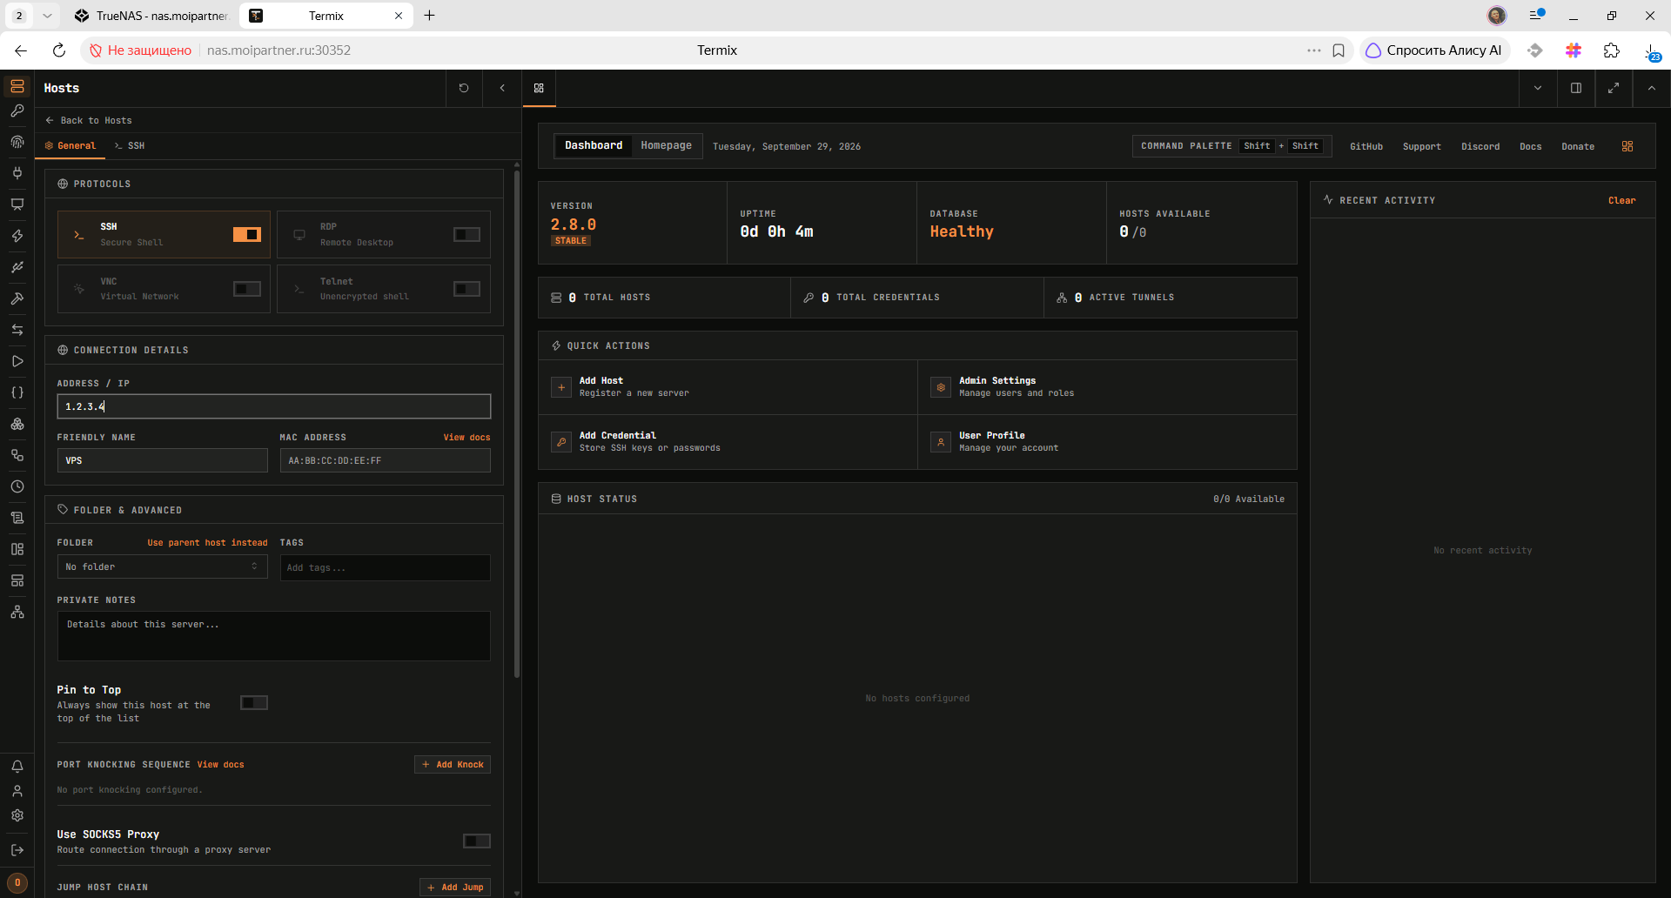The height and width of the screenshot is (898, 1671).
Task: Click the MAC Address input field
Action: [x=386, y=460]
